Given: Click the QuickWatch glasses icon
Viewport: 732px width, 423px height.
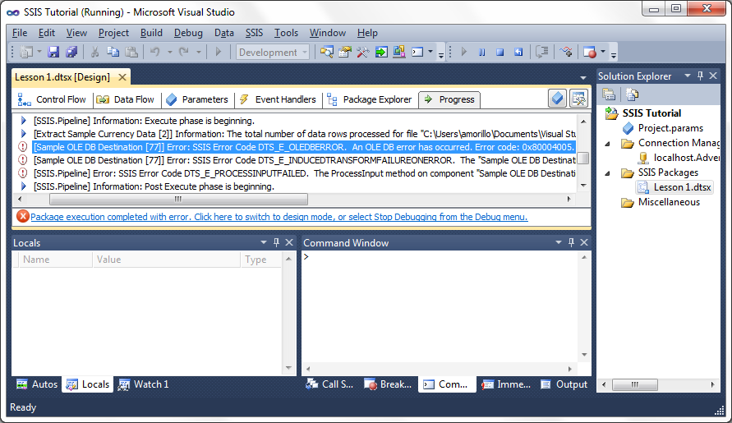Looking at the screenshot, I should pos(566,52).
